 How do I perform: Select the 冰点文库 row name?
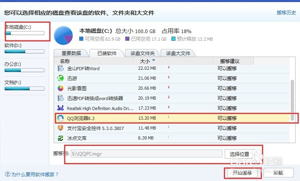pyautogui.click(x=77, y=138)
